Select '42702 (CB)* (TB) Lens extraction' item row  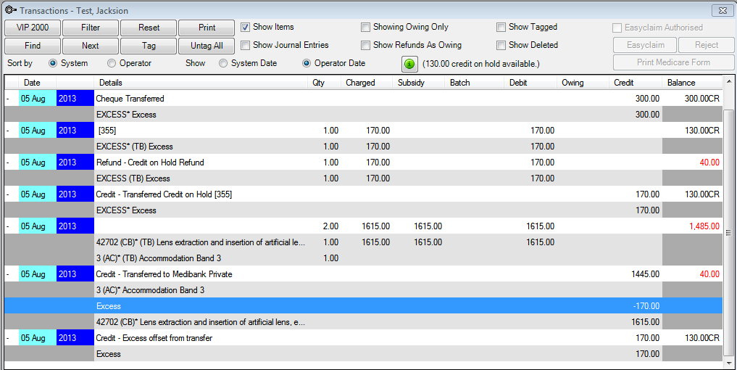[363, 242]
